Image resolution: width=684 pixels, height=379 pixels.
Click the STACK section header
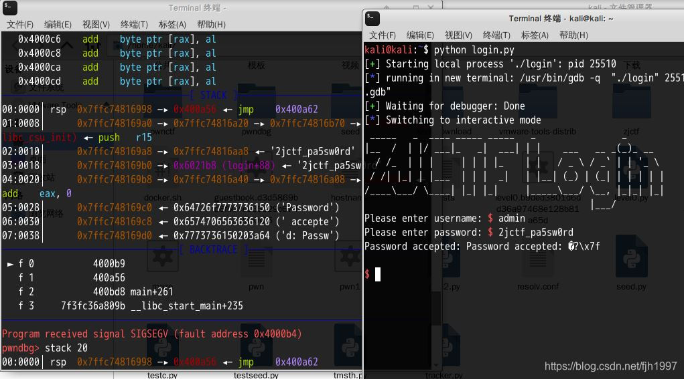point(213,95)
